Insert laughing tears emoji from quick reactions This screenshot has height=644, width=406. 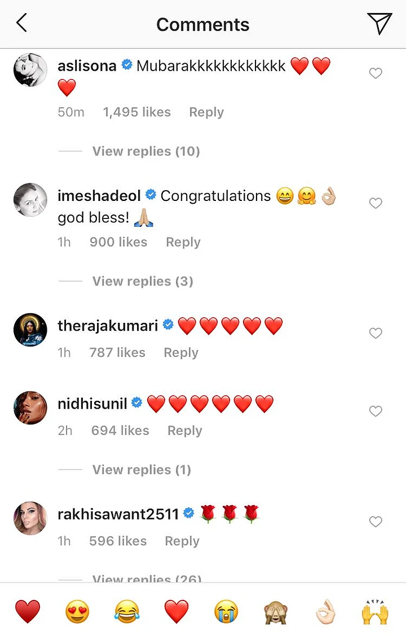(x=127, y=612)
